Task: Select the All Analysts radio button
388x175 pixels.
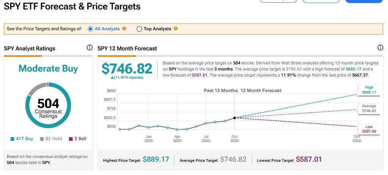Action: [x=90, y=29]
